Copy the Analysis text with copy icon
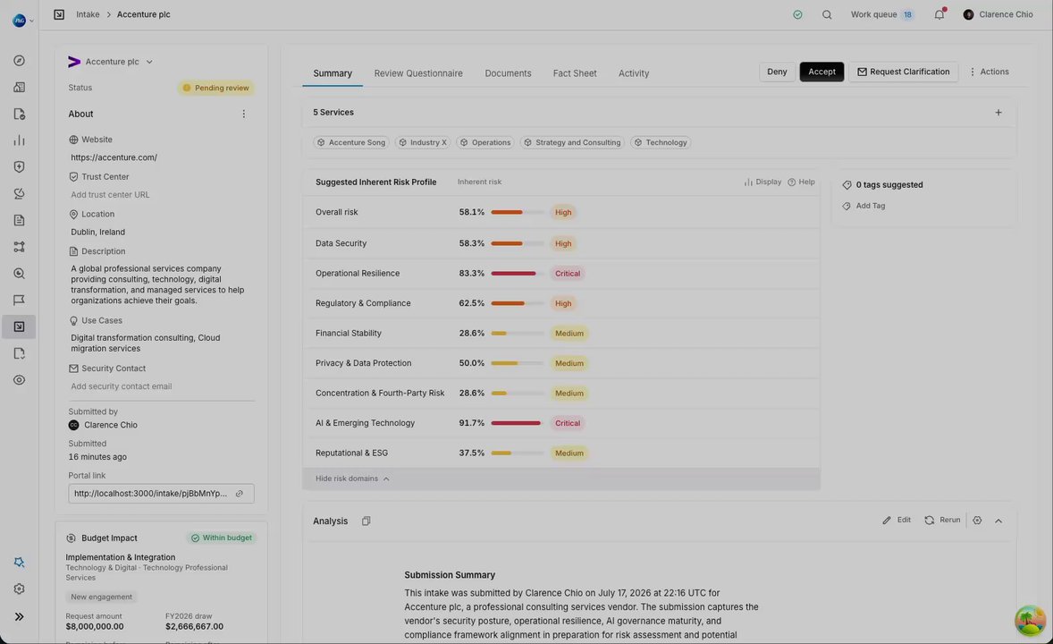 pos(366,521)
